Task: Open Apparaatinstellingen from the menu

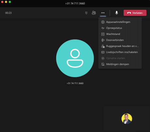Action: (120, 22)
